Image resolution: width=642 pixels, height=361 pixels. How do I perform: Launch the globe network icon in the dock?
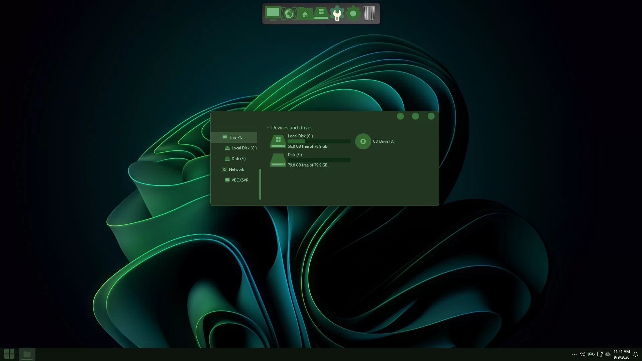tap(289, 14)
